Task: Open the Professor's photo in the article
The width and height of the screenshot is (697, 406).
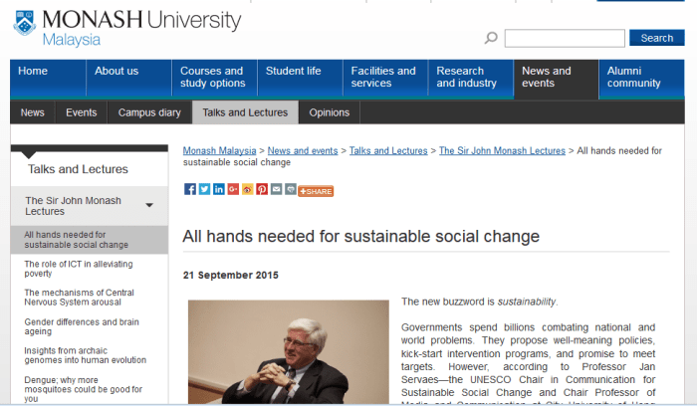Action: click(x=288, y=353)
